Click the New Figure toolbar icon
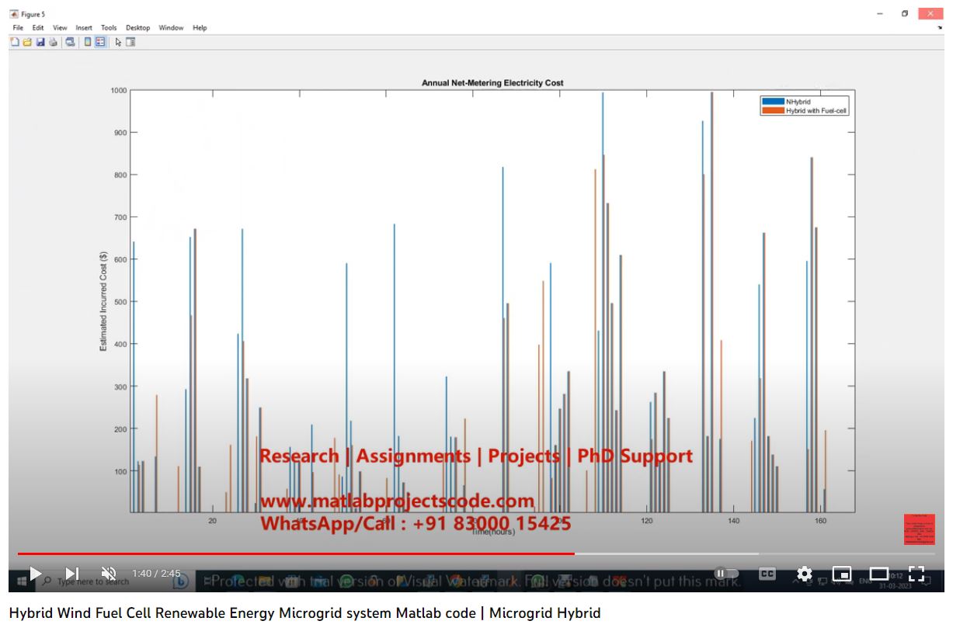953x628 pixels. 15,42
